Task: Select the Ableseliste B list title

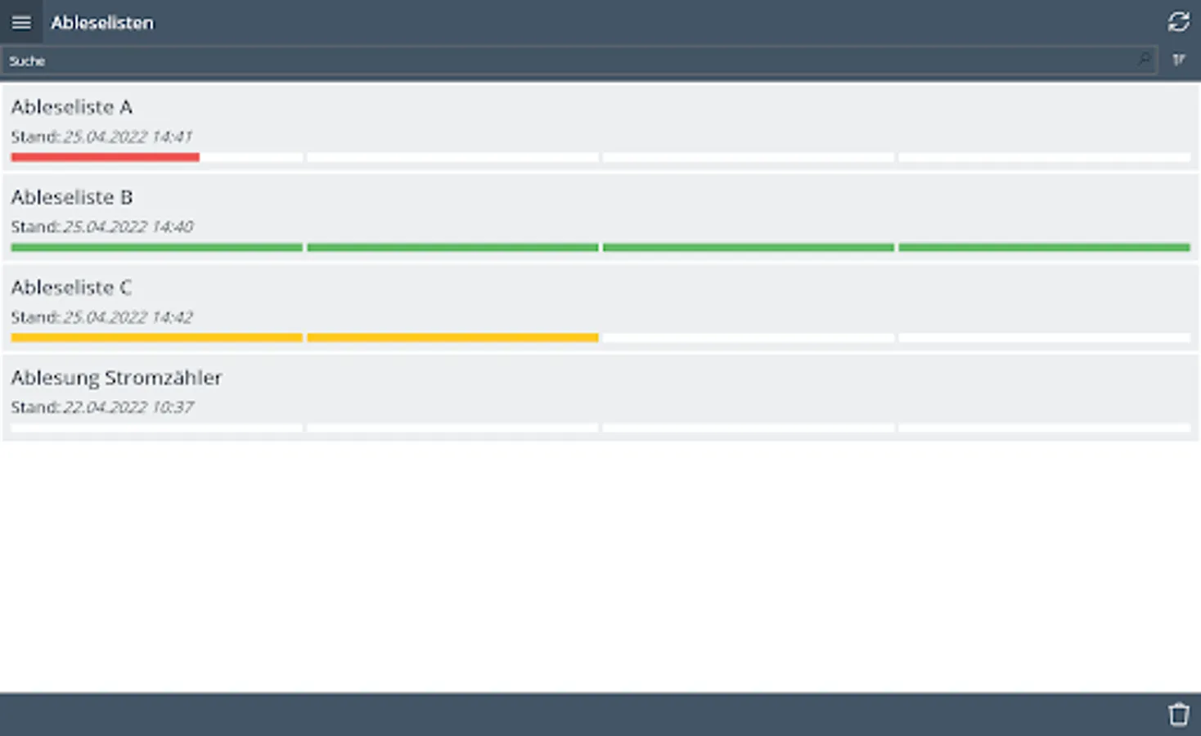Action: 72,197
